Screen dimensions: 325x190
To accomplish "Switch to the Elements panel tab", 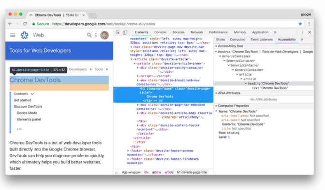I will point(141,32).
